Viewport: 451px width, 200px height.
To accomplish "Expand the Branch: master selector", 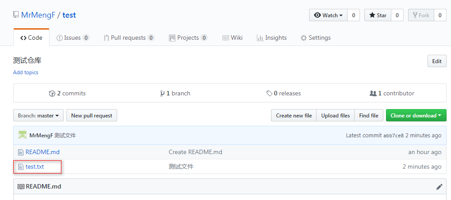I will click(x=38, y=116).
